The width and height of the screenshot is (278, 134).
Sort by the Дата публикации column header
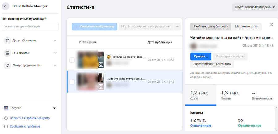point(160,42)
